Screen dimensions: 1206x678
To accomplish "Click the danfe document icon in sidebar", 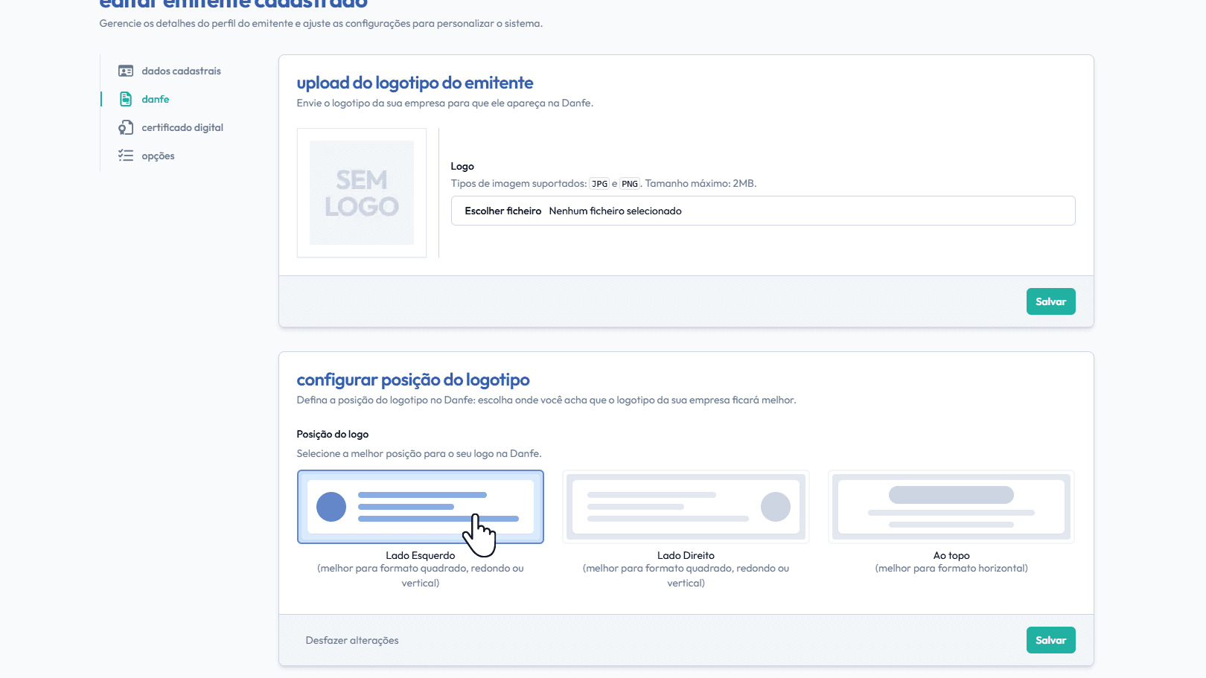I will (x=126, y=100).
